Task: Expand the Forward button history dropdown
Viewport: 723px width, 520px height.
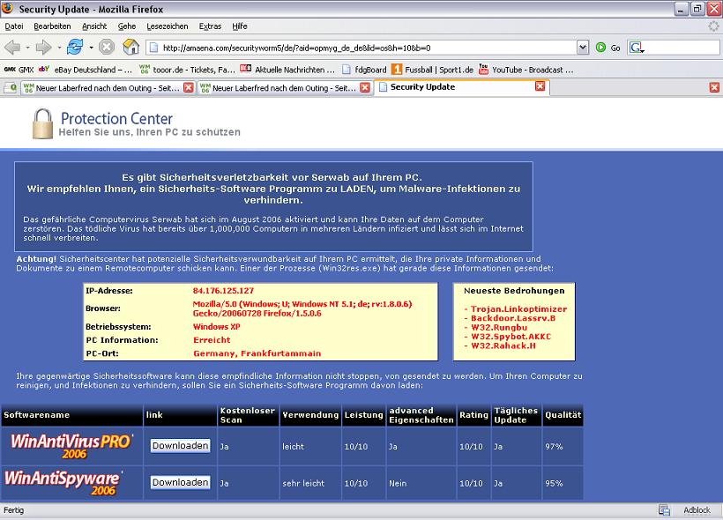Action: (57, 48)
